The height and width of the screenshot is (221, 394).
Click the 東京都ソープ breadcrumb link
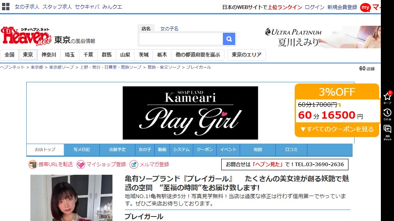pyautogui.click(x=62, y=67)
